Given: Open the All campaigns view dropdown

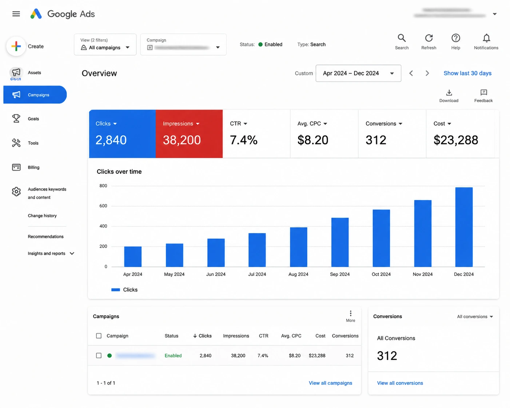Looking at the screenshot, I should (105, 44).
